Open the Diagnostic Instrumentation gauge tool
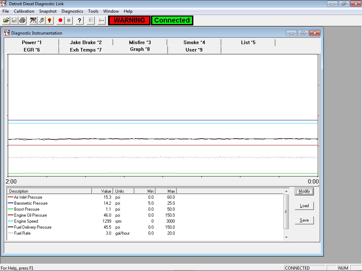362x271 pixels. click(33, 20)
